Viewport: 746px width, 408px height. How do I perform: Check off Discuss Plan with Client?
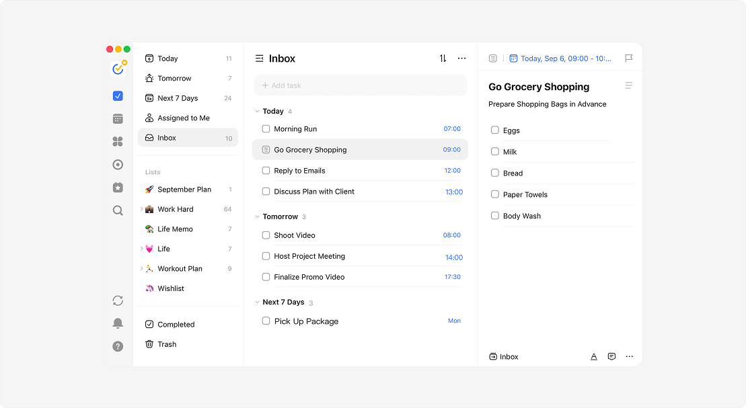[x=266, y=192]
